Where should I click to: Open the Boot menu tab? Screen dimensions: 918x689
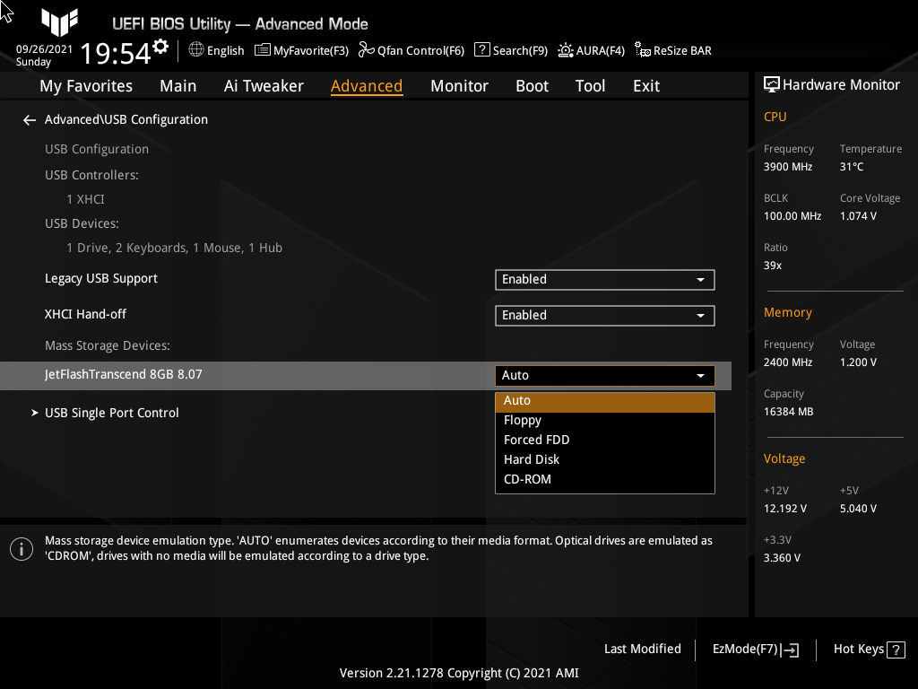coord(532,85)
